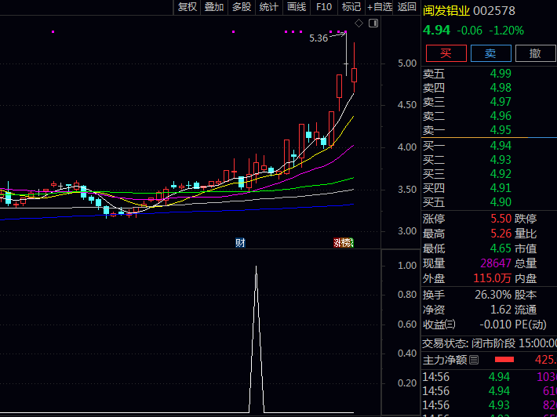The height and width of the screenshot is (417, 557).
Task: Add stock via +自选 button
Action: (x=379, y=7)
